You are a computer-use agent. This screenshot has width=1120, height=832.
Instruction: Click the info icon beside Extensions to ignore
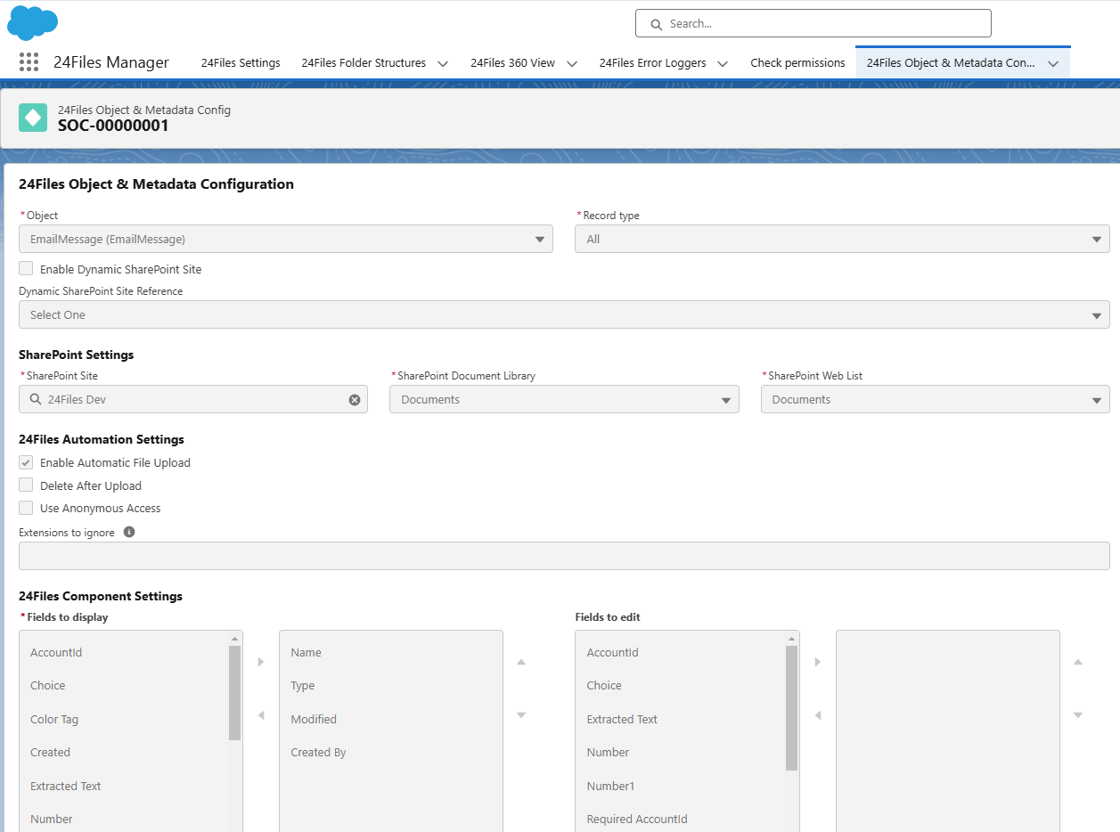[129, 532]
